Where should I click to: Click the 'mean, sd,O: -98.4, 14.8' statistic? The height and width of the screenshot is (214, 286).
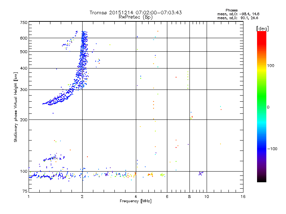point(238,14)
